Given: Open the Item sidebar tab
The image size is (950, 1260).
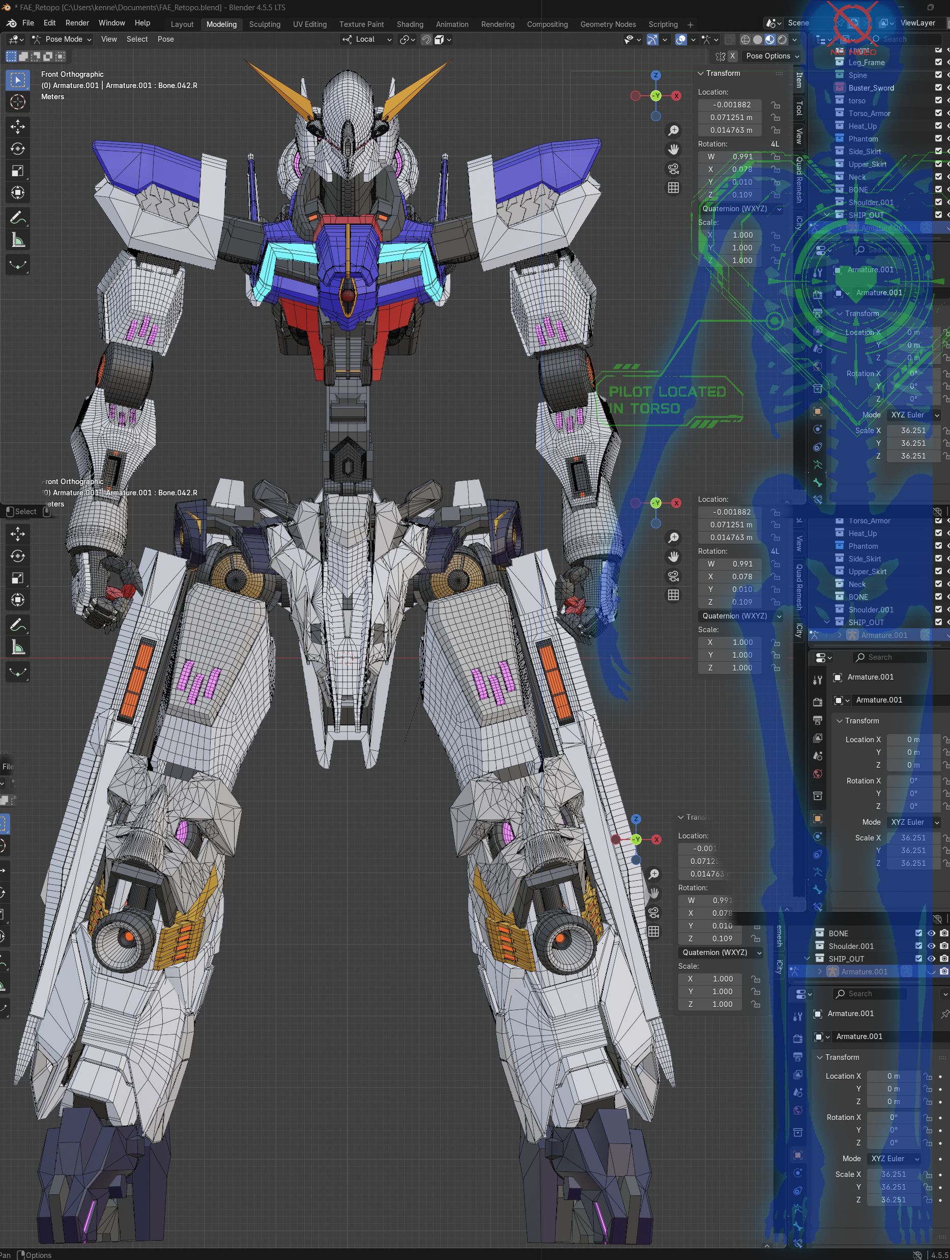Looking at the screenshot, I should pos(799,80).
